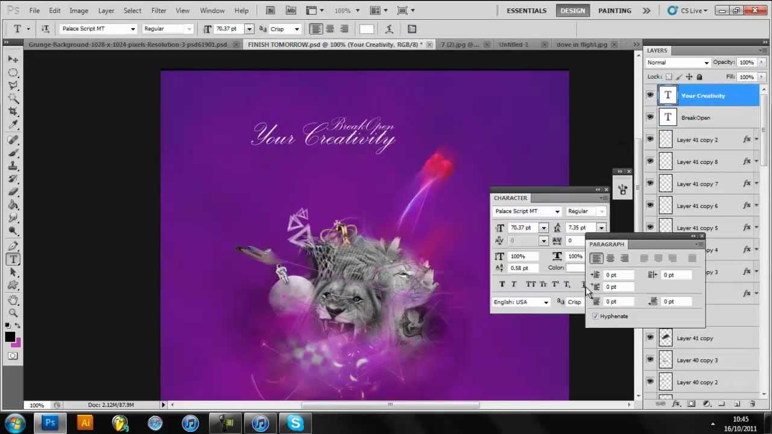Open the Fill slider arrow
The height and width of the screenshot is (434, 772).
pos(762,77)
